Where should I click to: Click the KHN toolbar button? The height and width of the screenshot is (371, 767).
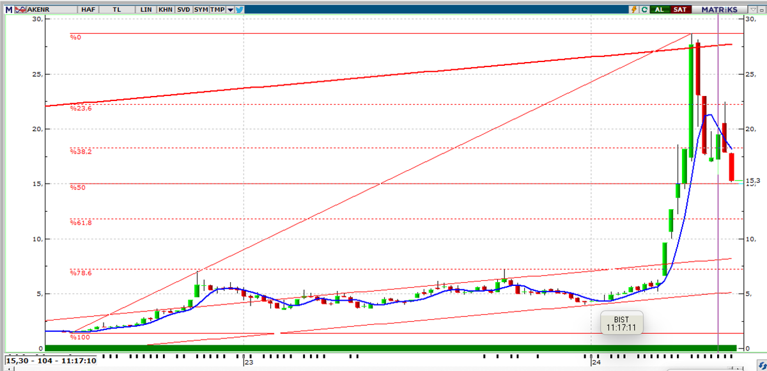pos(165,10)
